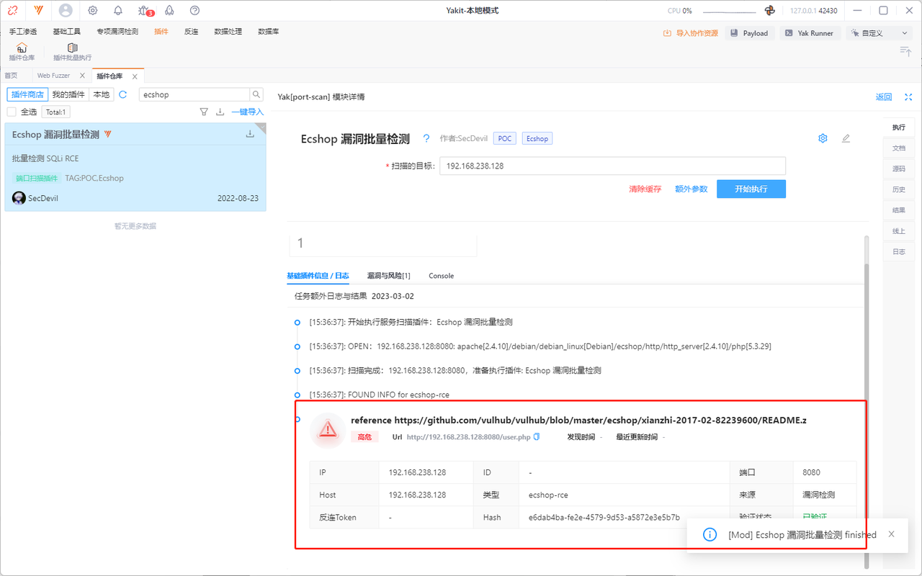Open the 专项漏洞检测 menu

117,32
